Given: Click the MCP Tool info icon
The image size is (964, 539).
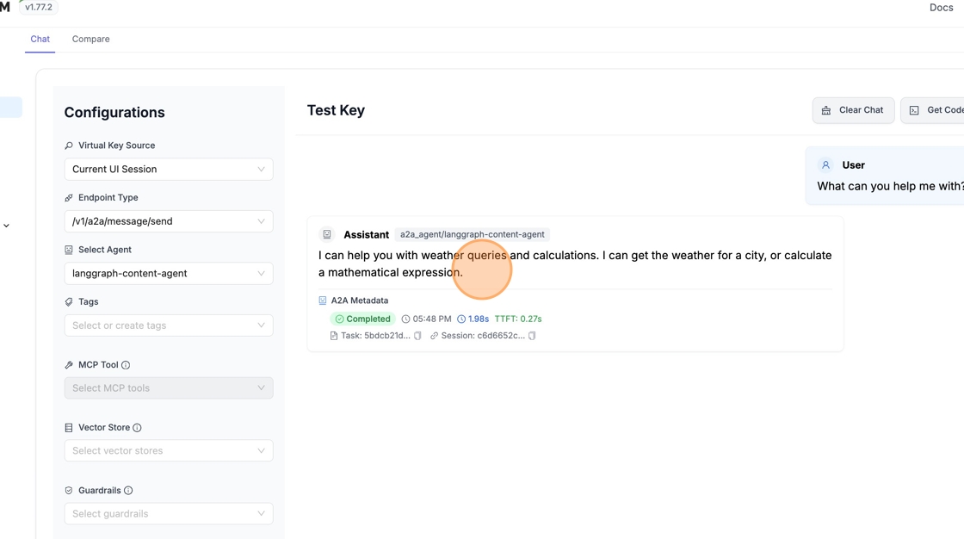Looking at the screenshot, I should pyautogui.click(x=126, y=365).
